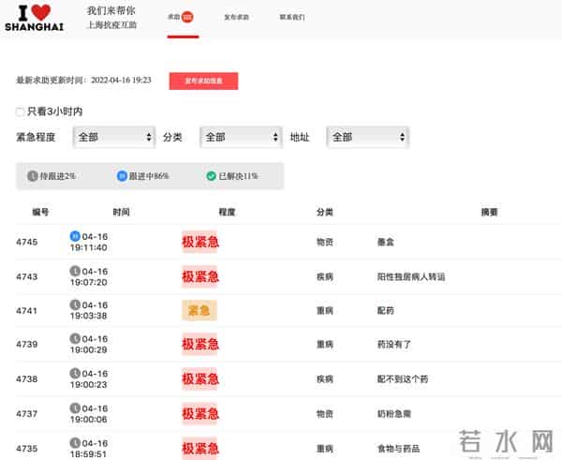Click the blue icon beside 跟进中86%
This screenshot has width=562, height=460.
click(122, 176)
